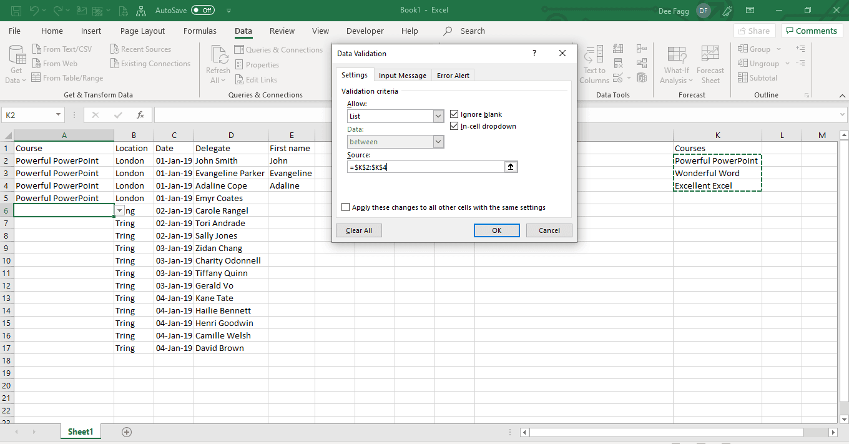Switch to the Developer ribbon tab

[x=365, y=31]
